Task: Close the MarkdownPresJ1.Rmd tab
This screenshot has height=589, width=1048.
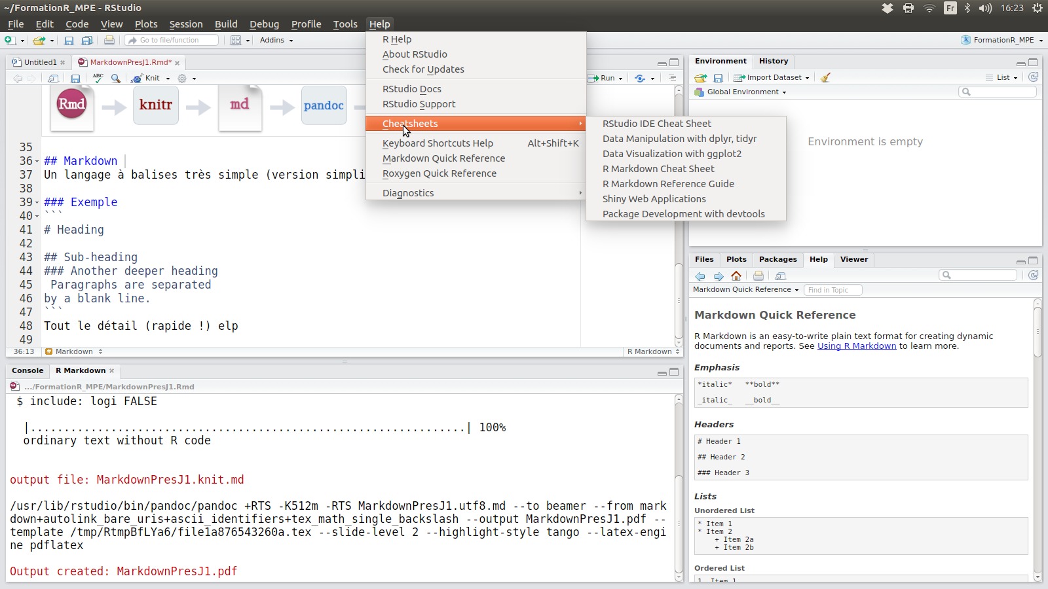Action: (x=177, y=63)
